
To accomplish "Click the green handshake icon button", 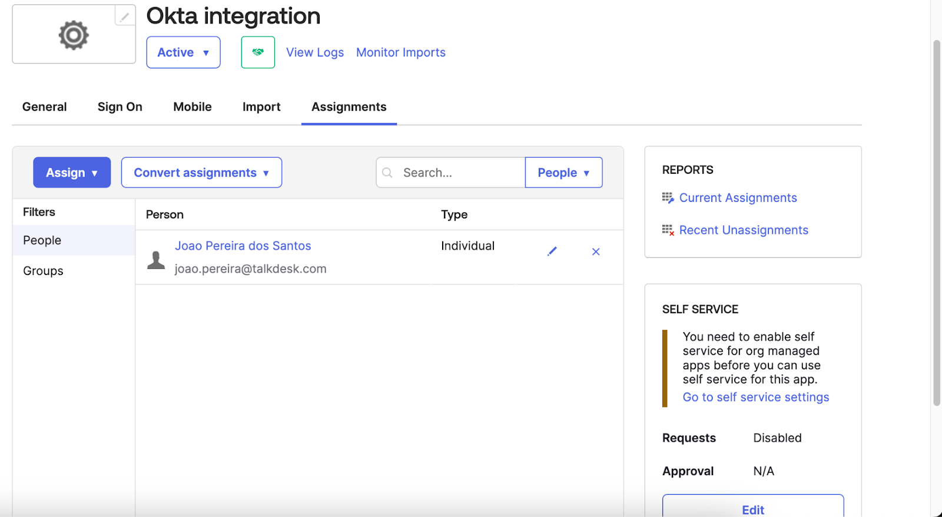I will tap(258, 52).
